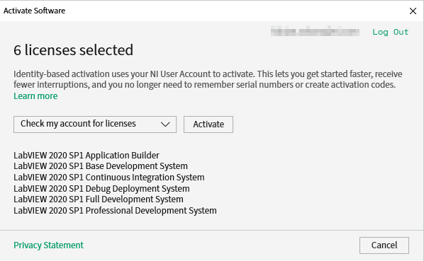Click the 6 licenses selected heading
Image resolution: width=424 pixels, height=261 pixels.
tap(73, 50)
